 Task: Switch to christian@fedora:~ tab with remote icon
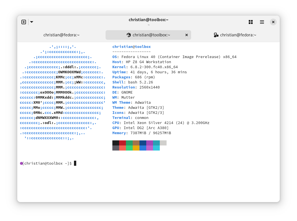click(x=235, y=35)
